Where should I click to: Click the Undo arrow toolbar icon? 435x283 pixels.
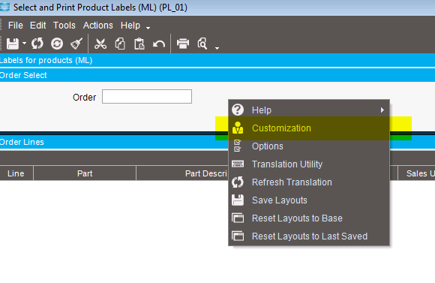(159, 44)
